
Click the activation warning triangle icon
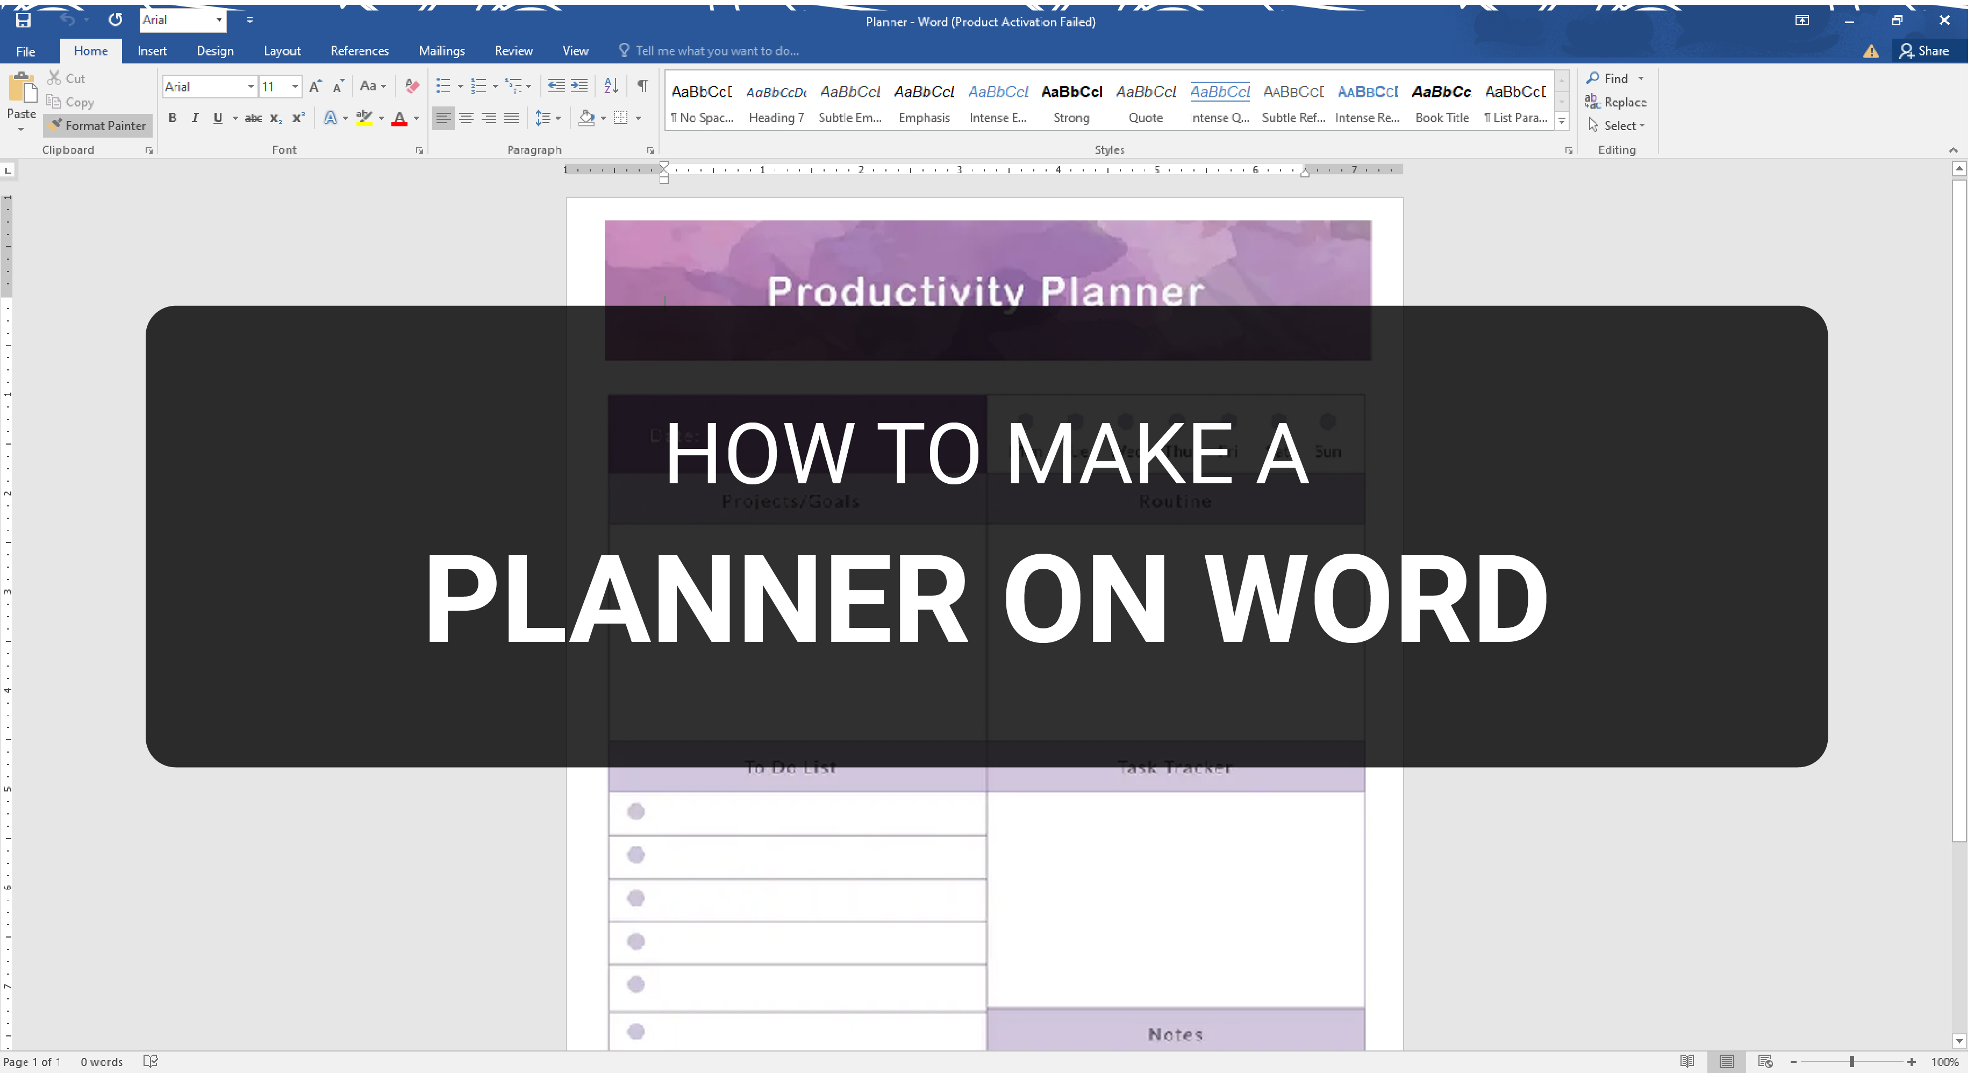pyautogui.click(x=1871, y=52)
